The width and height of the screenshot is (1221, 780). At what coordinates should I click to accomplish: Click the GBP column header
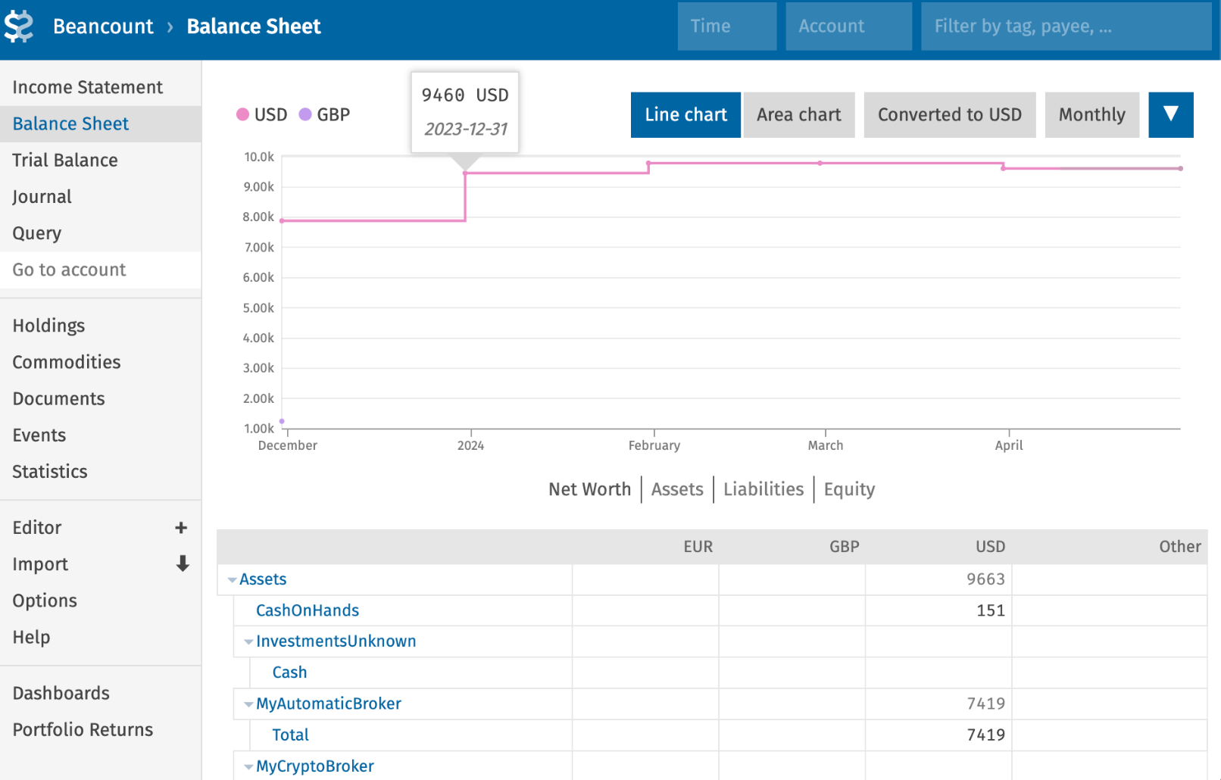[x=844, y=547]
